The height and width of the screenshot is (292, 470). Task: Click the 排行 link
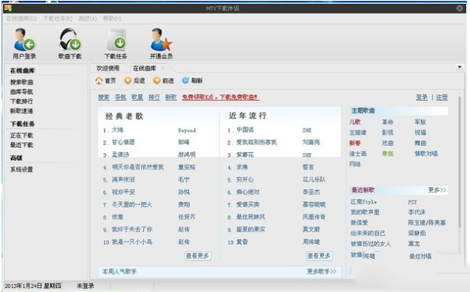[154, 97]
